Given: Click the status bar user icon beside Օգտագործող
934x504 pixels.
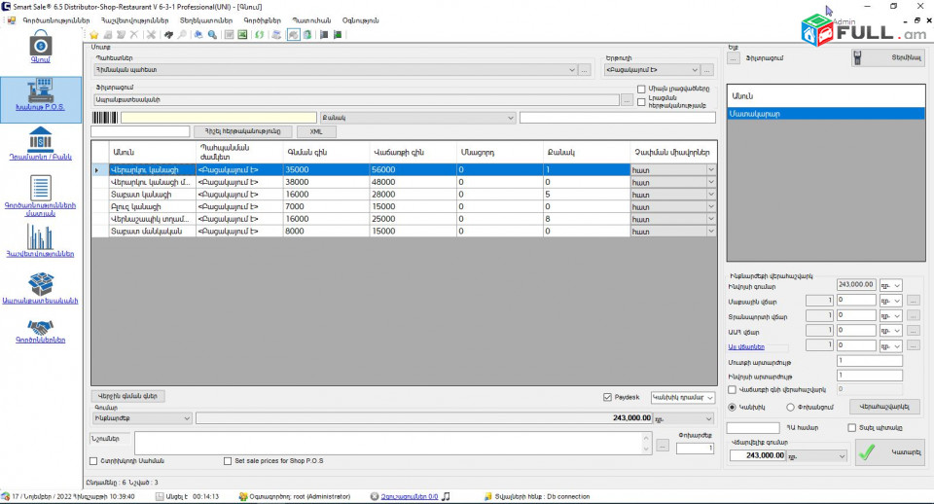Looking at the screenshot, I should click(x=243, y=496).
